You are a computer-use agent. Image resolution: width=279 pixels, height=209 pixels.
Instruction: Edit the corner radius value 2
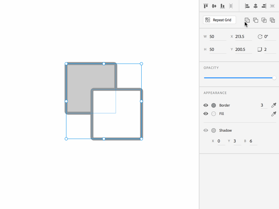click(x=270, y=49)
